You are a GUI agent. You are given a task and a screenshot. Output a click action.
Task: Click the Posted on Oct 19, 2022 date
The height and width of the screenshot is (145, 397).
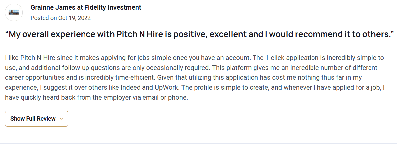[61, 18]
